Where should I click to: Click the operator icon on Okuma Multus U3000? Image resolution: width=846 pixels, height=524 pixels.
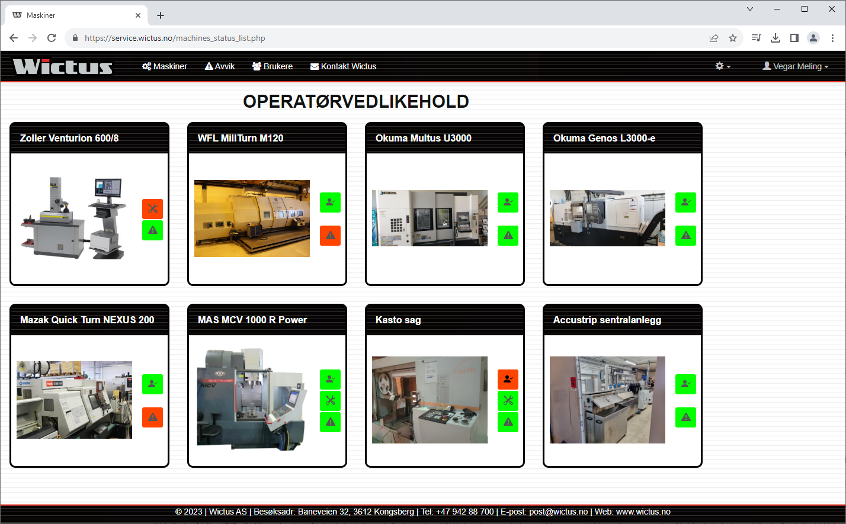tap(508, 202)
